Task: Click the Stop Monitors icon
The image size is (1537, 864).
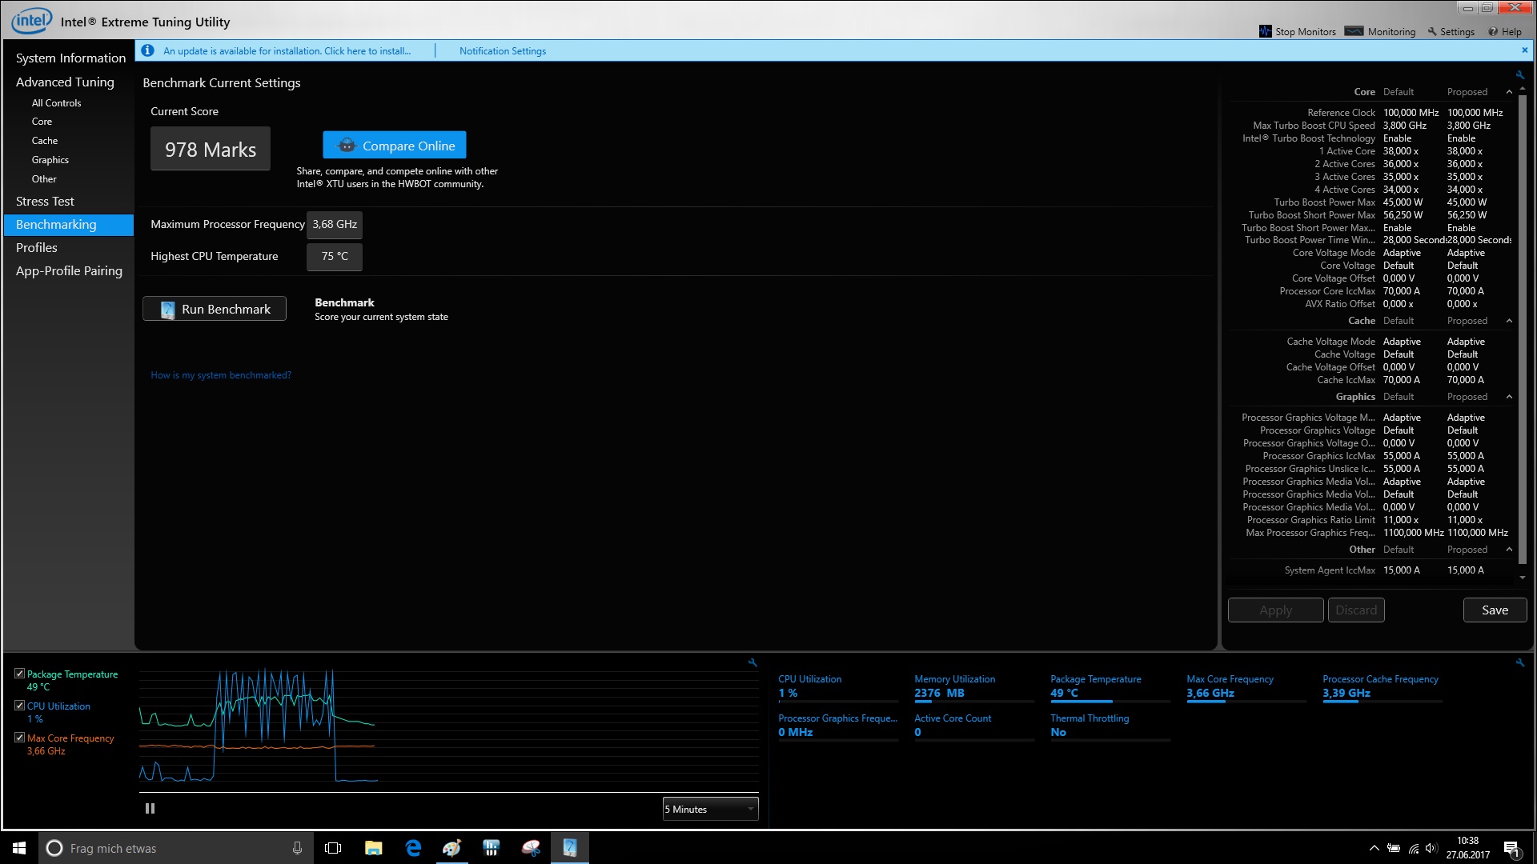Action: [1265, 31]
